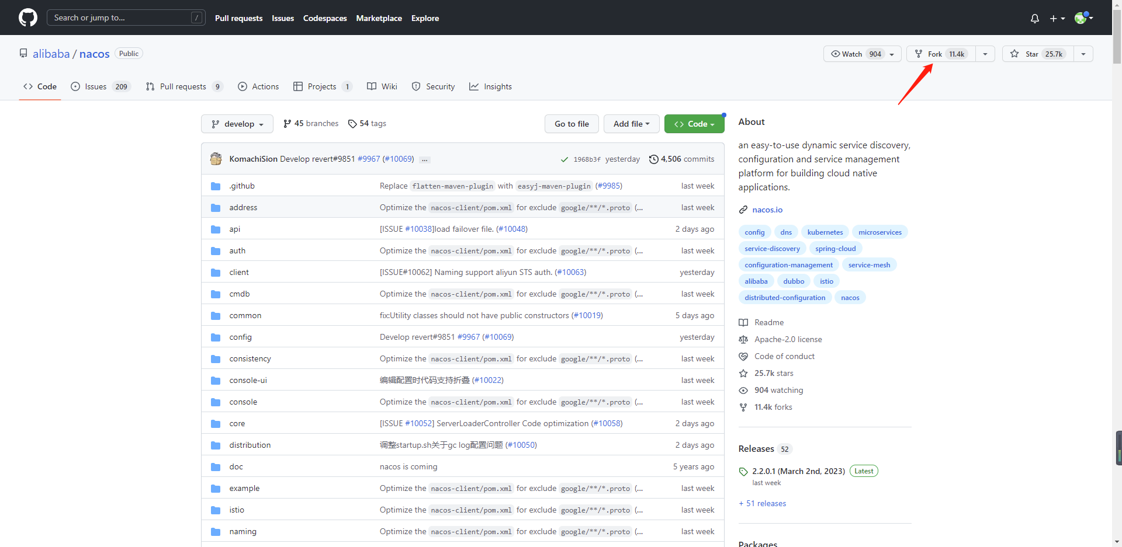Image resolution: width=1122 pixels, height=547 pixels.
Task: Click folder icon for address
Action: (x=216, y=207)
